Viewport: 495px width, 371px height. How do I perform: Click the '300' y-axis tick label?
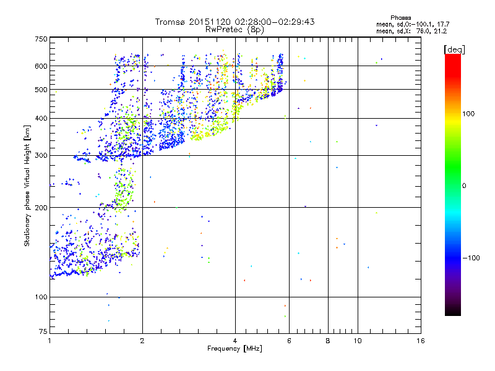[x=41, y=156]
